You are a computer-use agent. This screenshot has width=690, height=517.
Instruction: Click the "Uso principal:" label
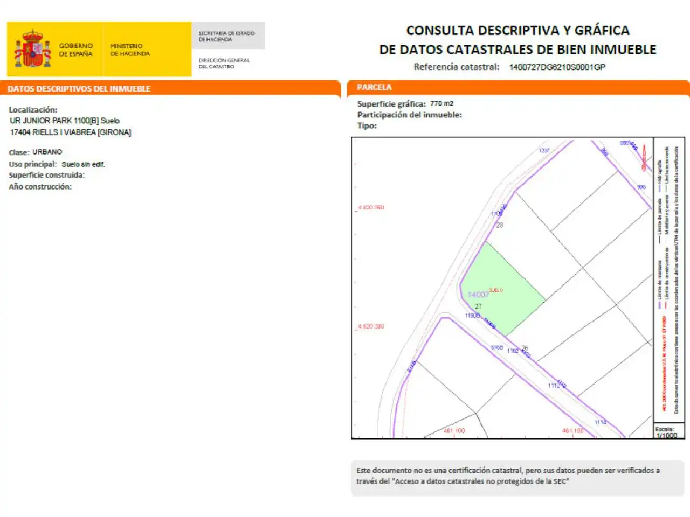point(32,164)
